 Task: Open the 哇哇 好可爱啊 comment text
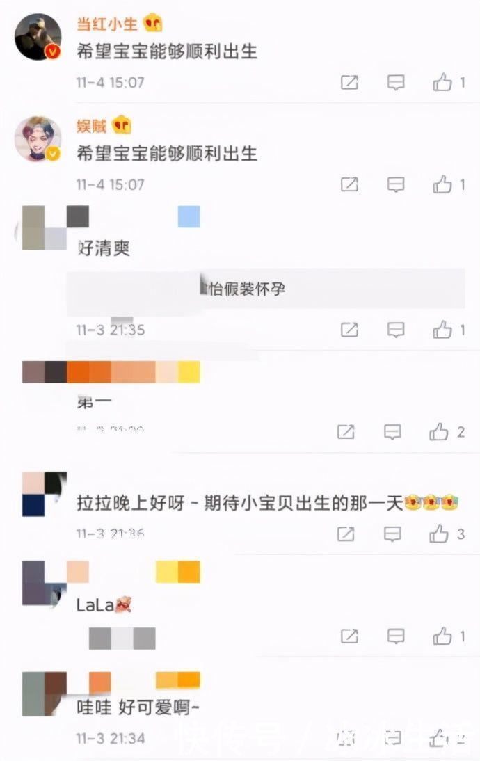pyautogui.click(x=138, y=707)
